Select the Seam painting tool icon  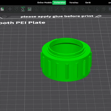(x=104, y=9)
